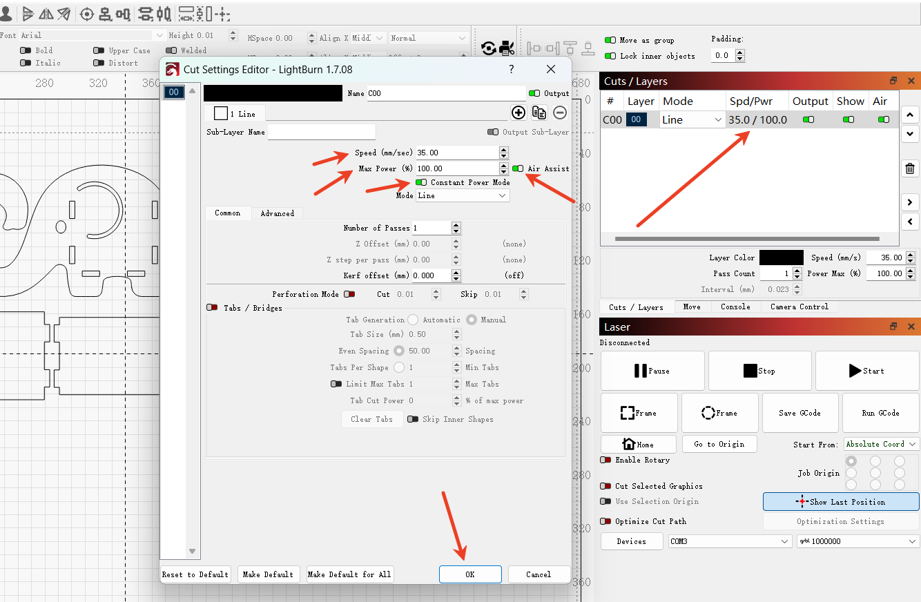Undock the Cuts / Layers panel

[893, 81]
